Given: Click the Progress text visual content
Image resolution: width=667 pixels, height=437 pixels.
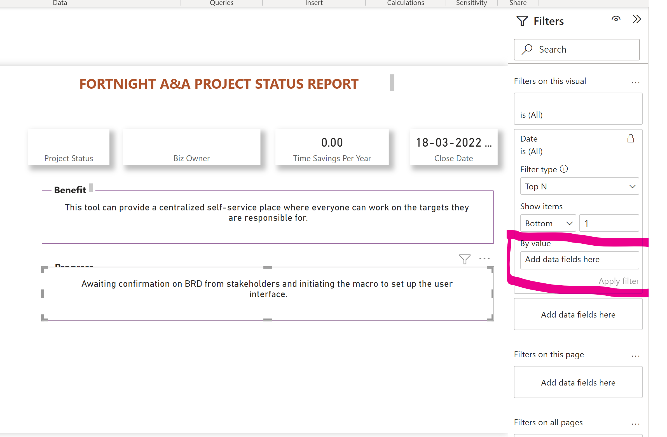Looking at the screenshot, I should pos(267,289).
